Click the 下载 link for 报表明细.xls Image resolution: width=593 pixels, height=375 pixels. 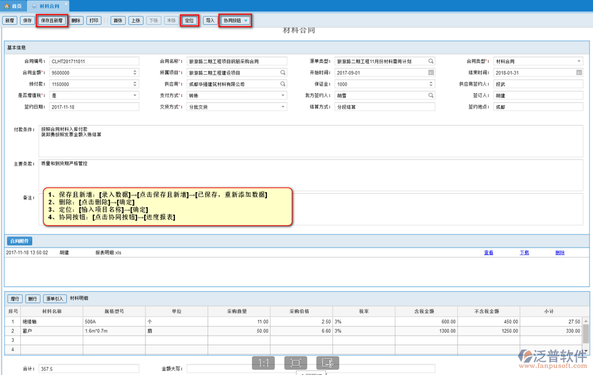pyautogui.click(x=524, y=253)
